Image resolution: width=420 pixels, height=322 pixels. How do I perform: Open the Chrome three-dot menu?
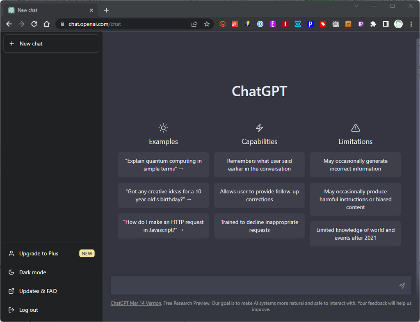pos(411,24)
